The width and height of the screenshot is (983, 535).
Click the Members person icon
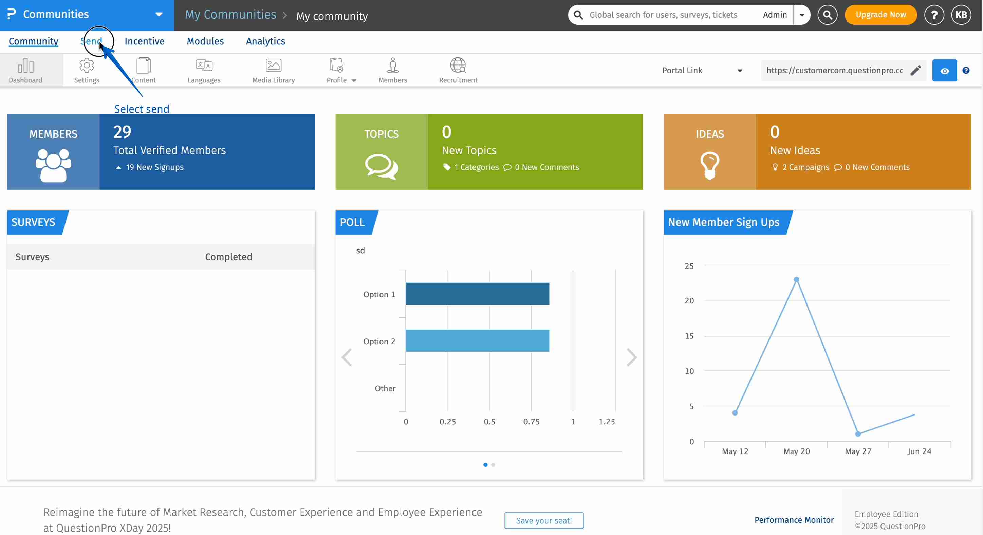coord(393,66)
